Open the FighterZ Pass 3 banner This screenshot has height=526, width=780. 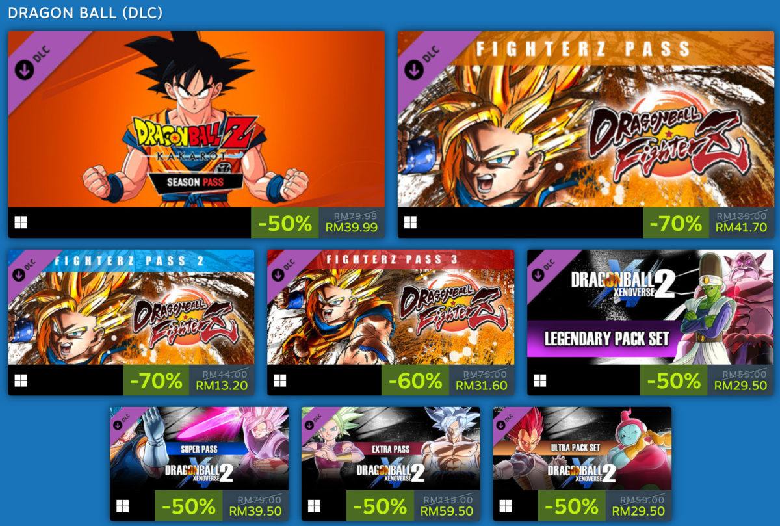[391, 307]
